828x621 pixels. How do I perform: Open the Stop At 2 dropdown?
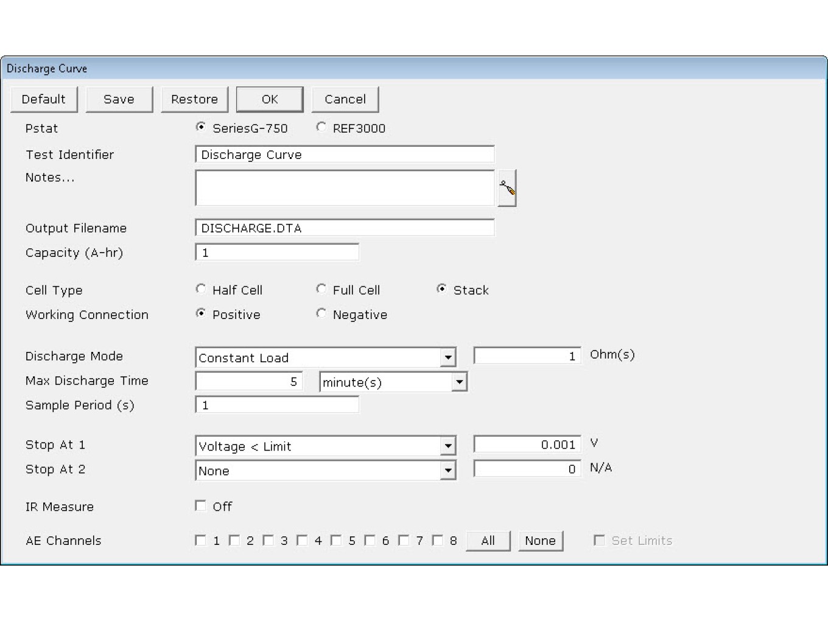tap(448, 470)
